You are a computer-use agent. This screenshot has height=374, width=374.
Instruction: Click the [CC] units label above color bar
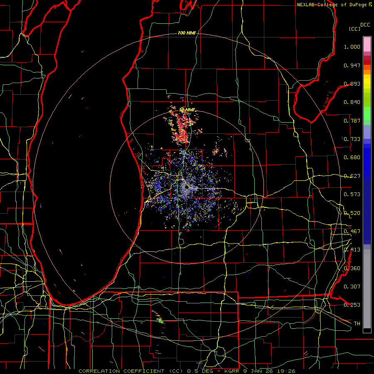point(354,29)
